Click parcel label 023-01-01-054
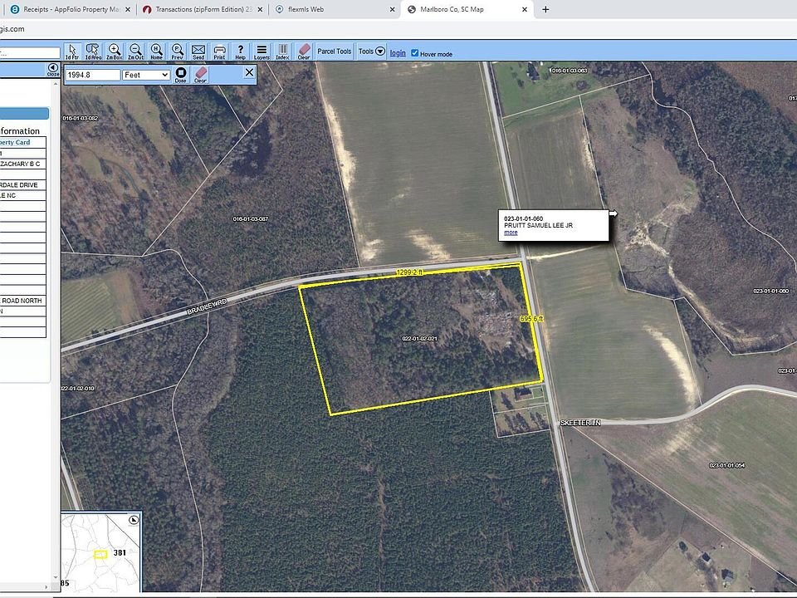Viewport: 797px width, 598px height. point(727,465)
